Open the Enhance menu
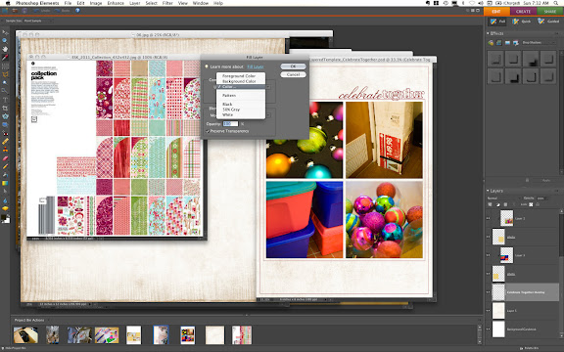 pos(116,3)
